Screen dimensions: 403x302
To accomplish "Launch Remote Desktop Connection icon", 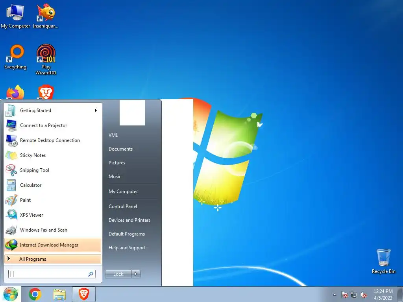I will tap(11, 140).
